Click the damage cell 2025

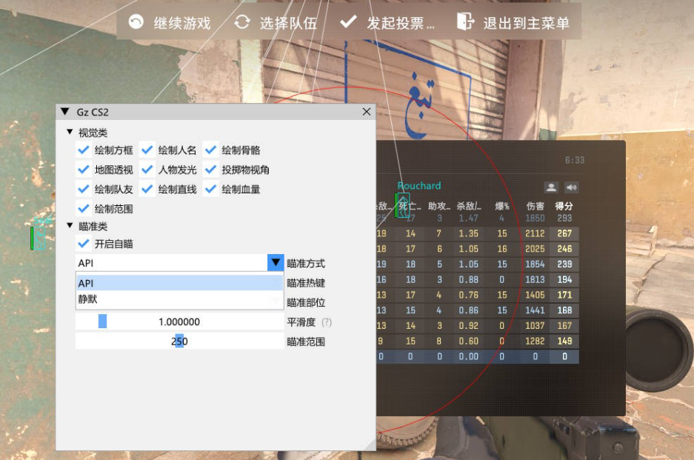pyautogui.click(x=535, y=249)
